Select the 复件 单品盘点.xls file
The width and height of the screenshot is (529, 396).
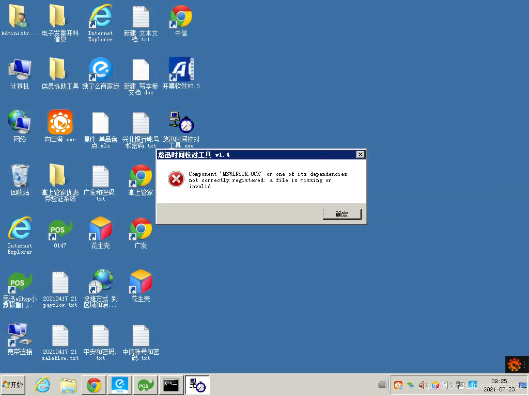tap(100, 130)
